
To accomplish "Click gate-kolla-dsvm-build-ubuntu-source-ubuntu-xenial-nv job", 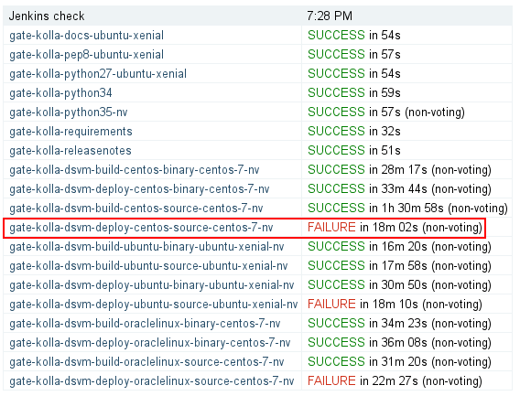I will (x=148, y=266).
